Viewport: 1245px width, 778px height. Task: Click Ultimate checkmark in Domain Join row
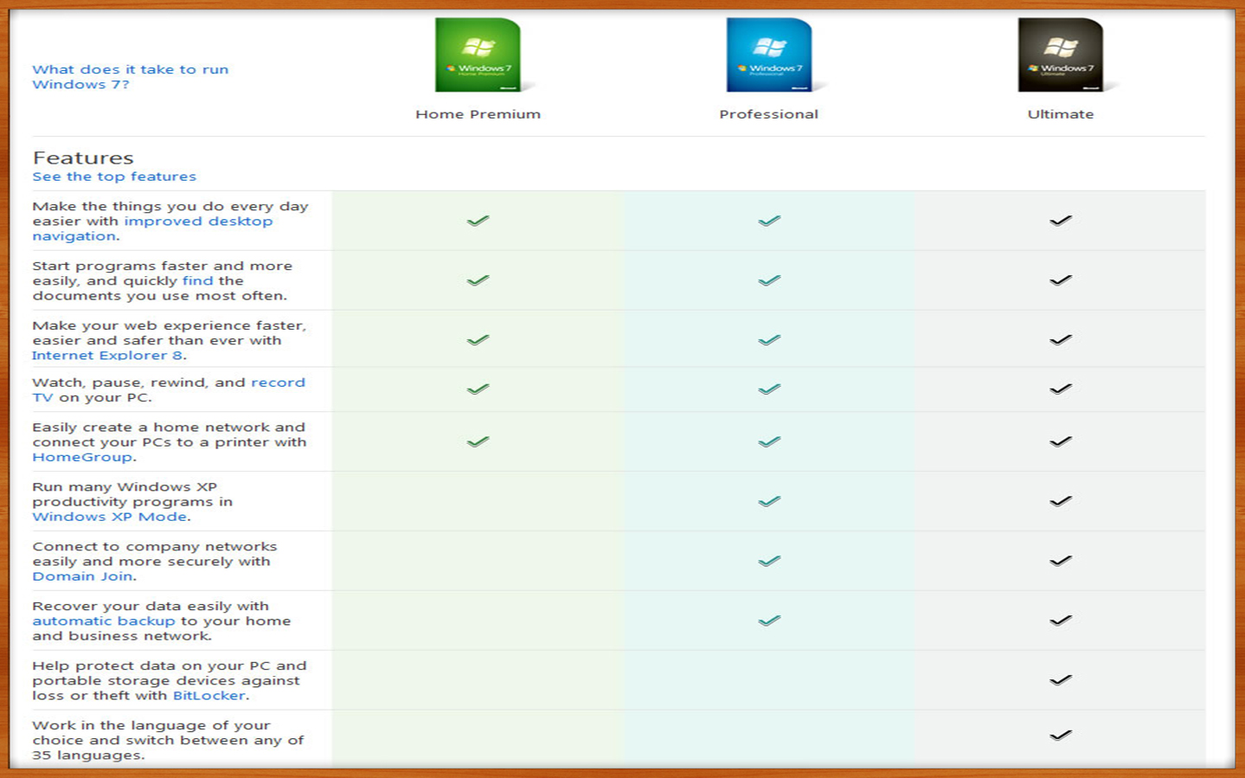[x=1061, y=562]
